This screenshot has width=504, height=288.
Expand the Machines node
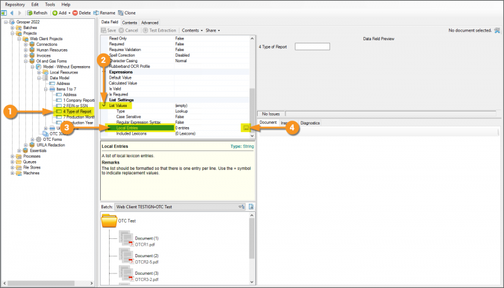12,173
